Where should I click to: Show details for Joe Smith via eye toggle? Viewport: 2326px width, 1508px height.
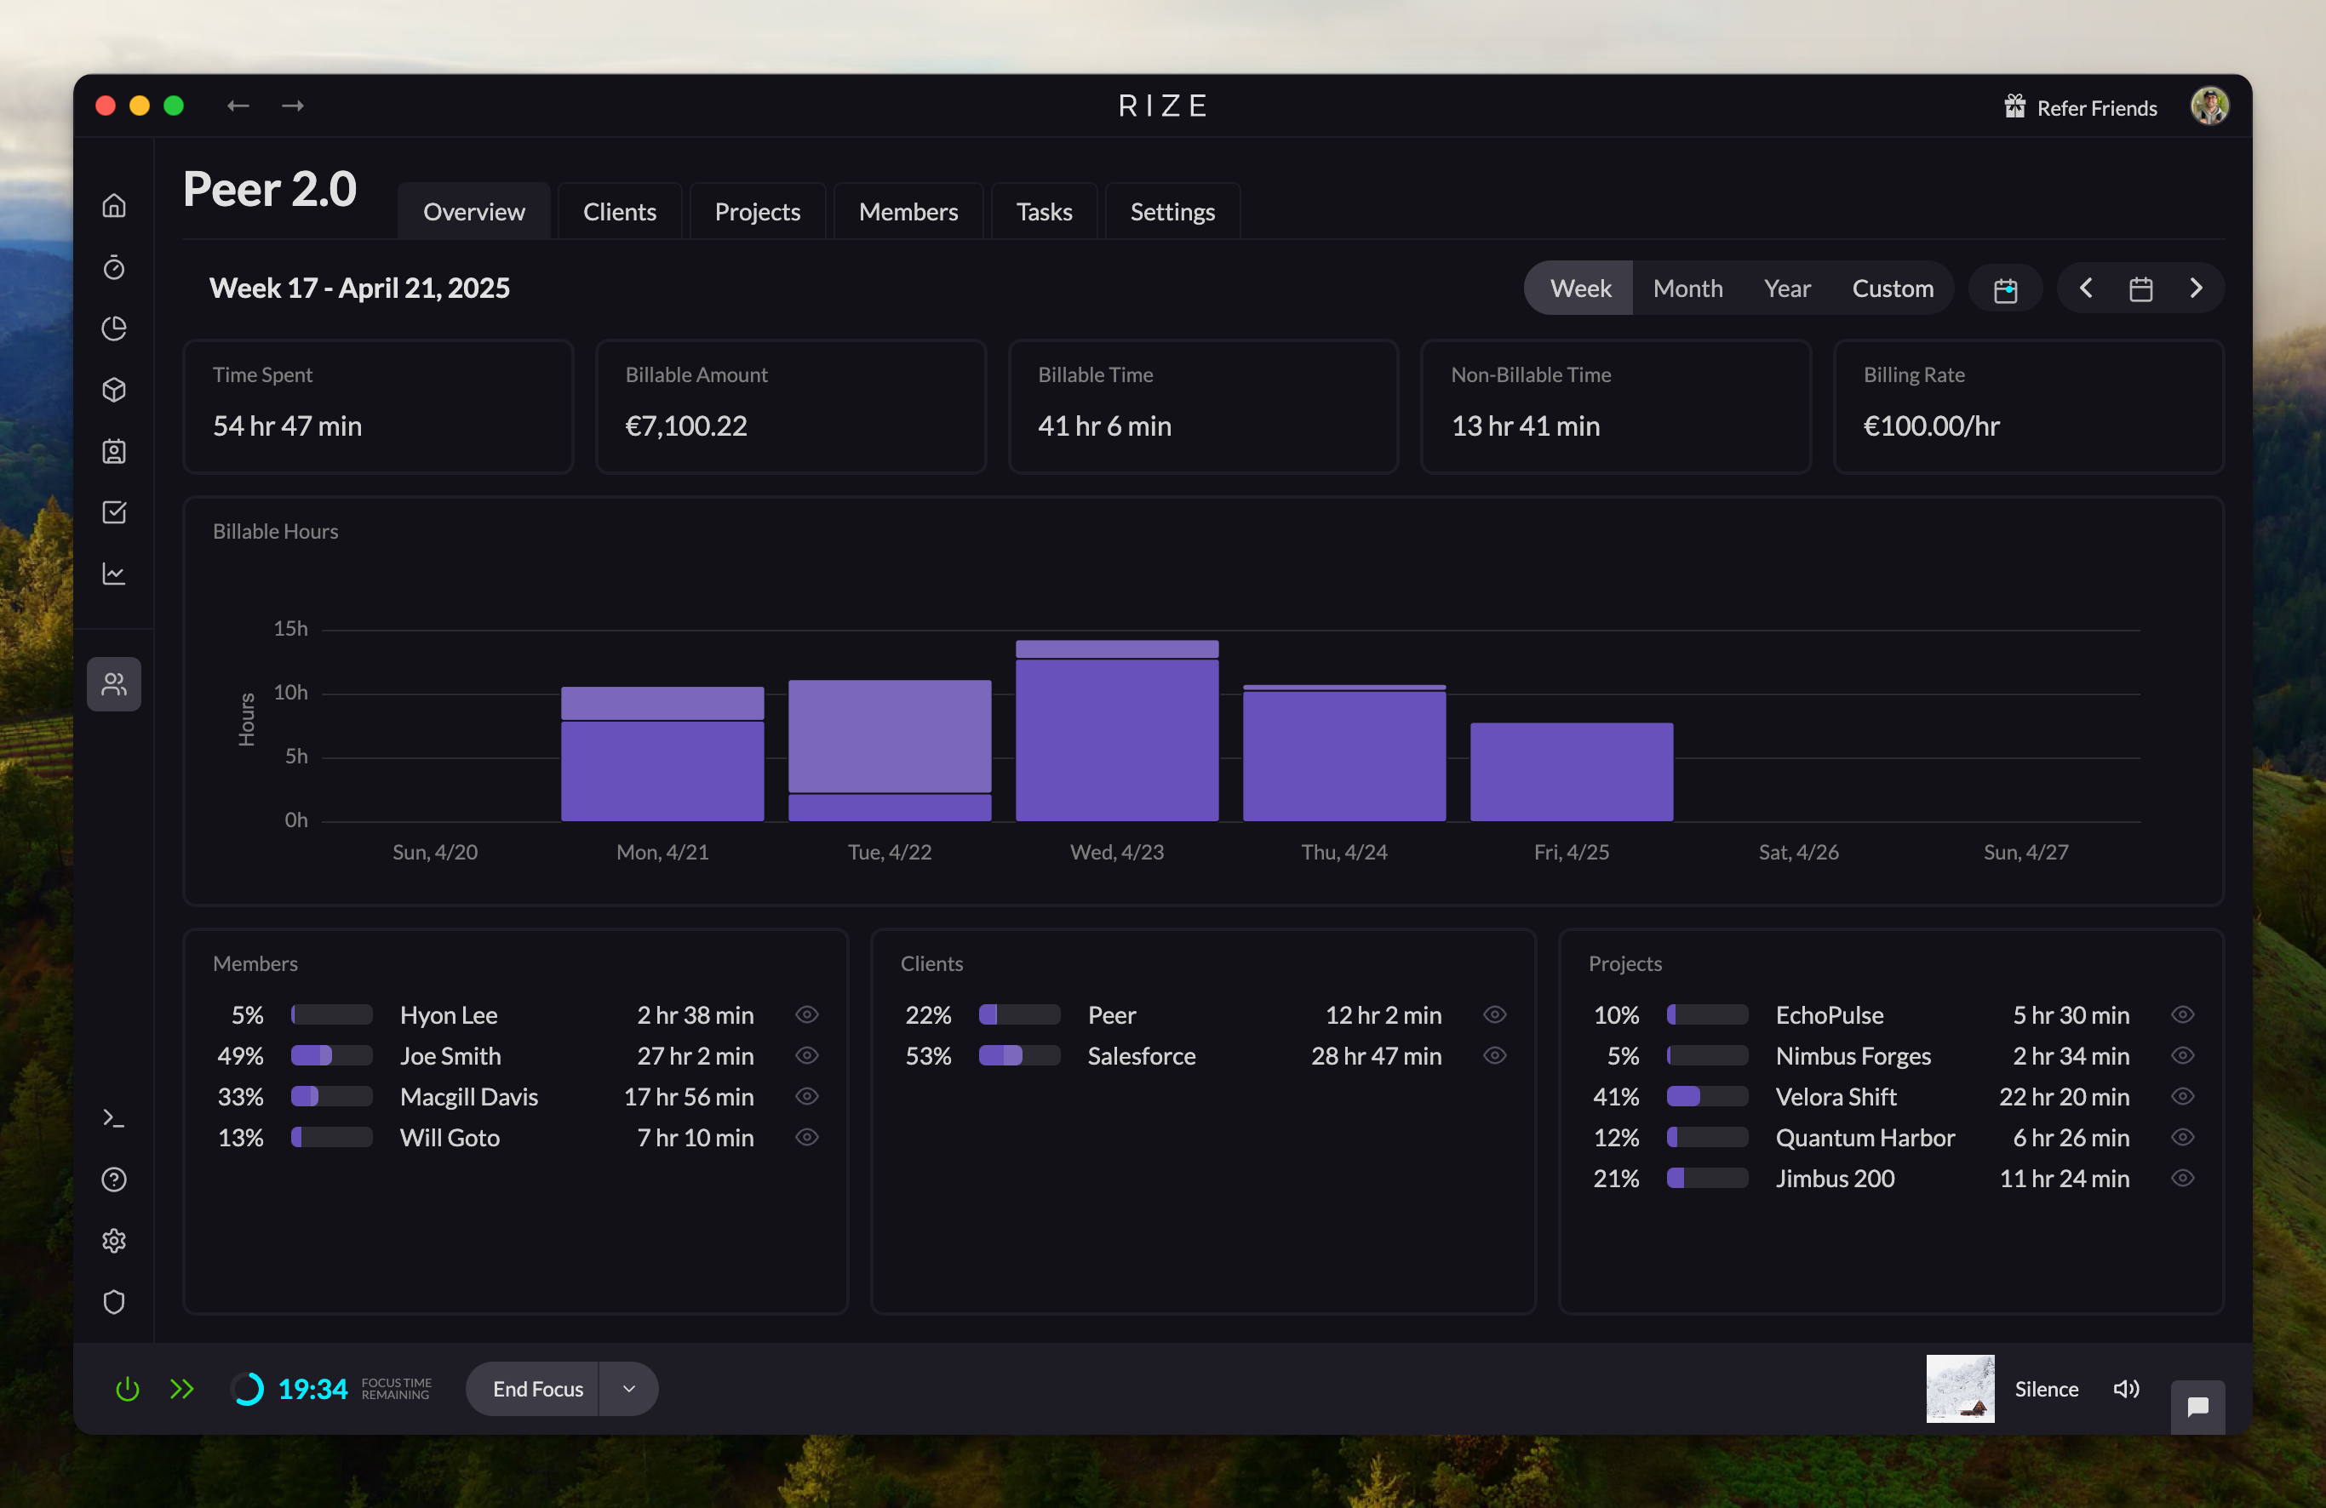tap(807, 1056)
